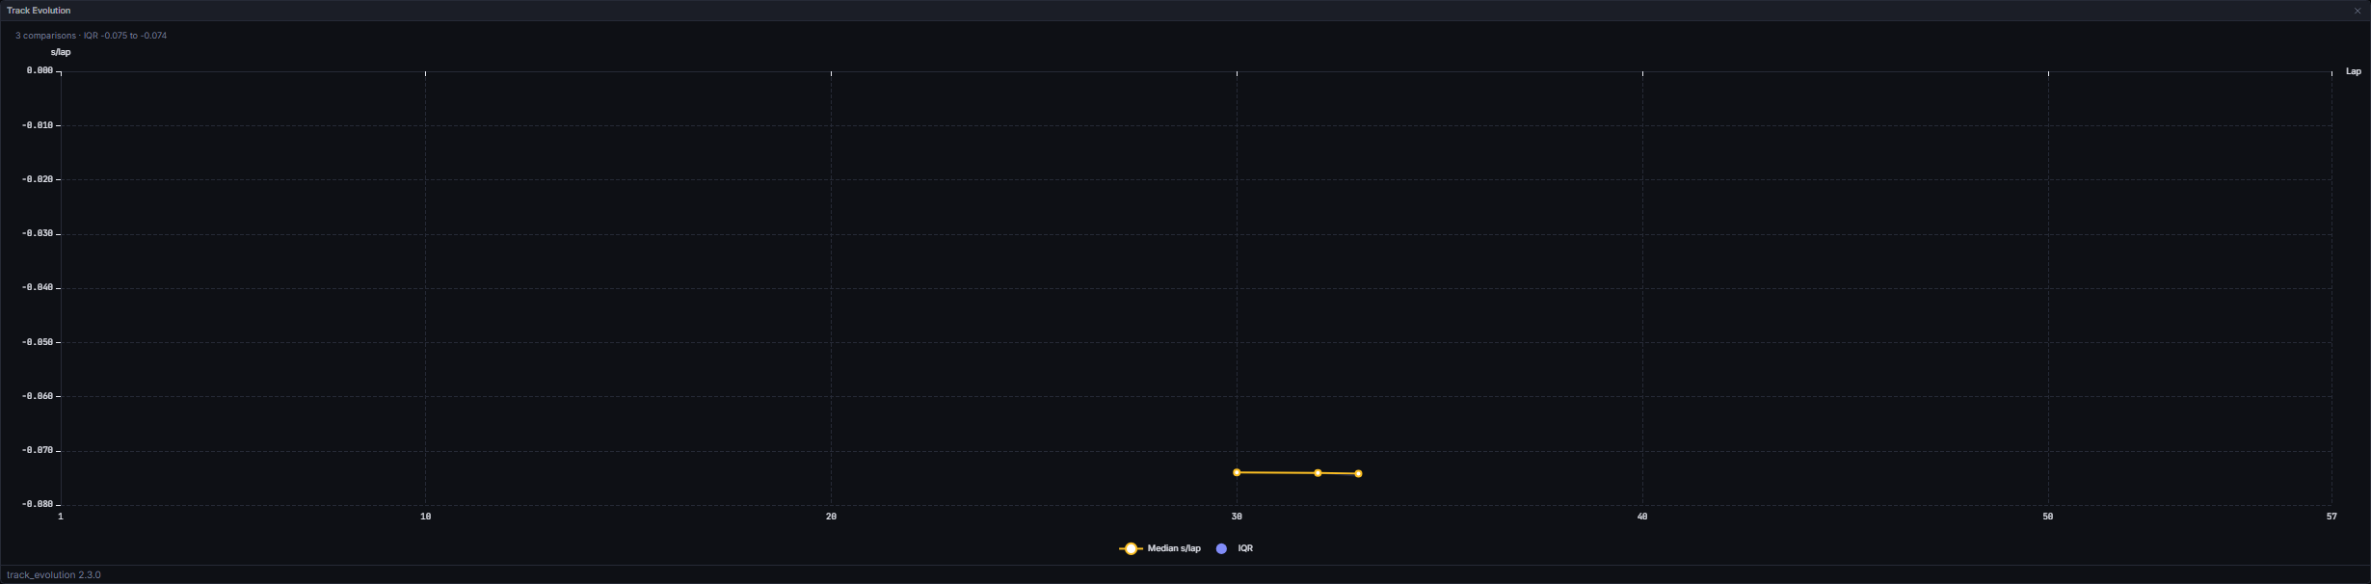Viewport: 2371px width, 584px height.
Task: Close the Track Evolution panel
Action: tap(2358, 11)
